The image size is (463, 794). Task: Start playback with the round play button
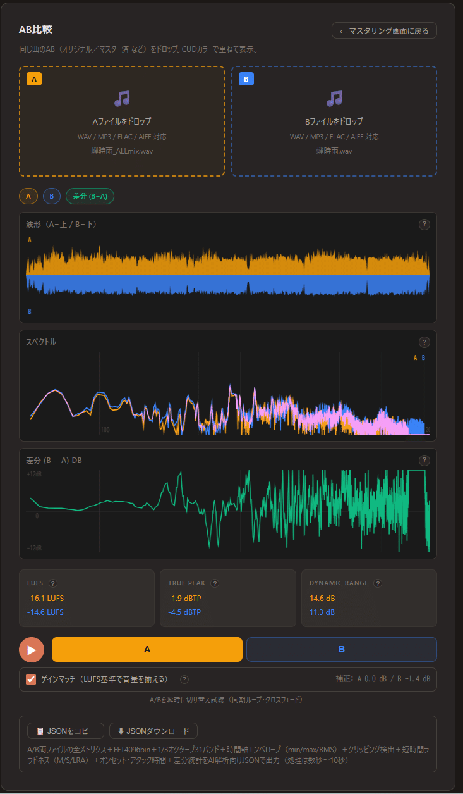[32, 650]
